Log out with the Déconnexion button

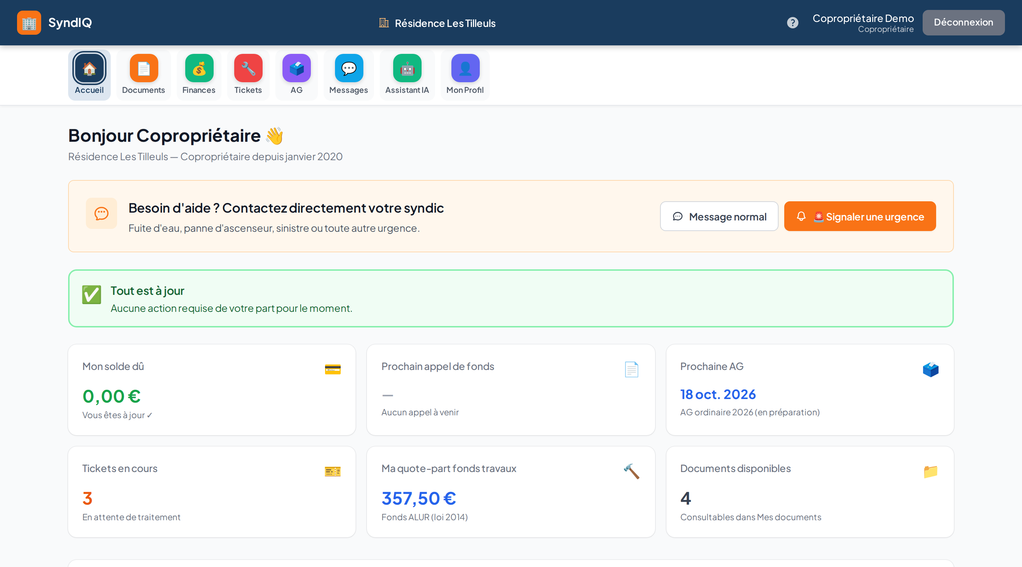[x=963, y=23]
